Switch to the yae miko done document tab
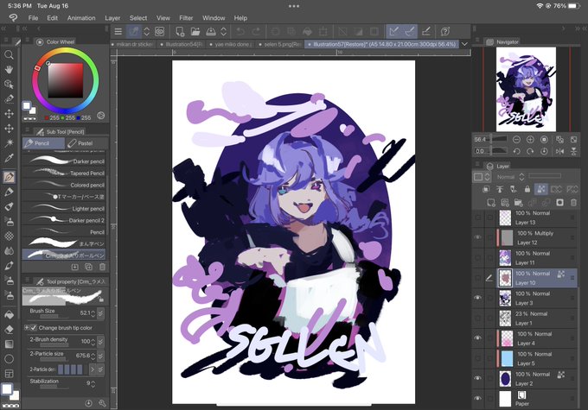Viewport: 588px width, 410px height. tap(232, 44)
